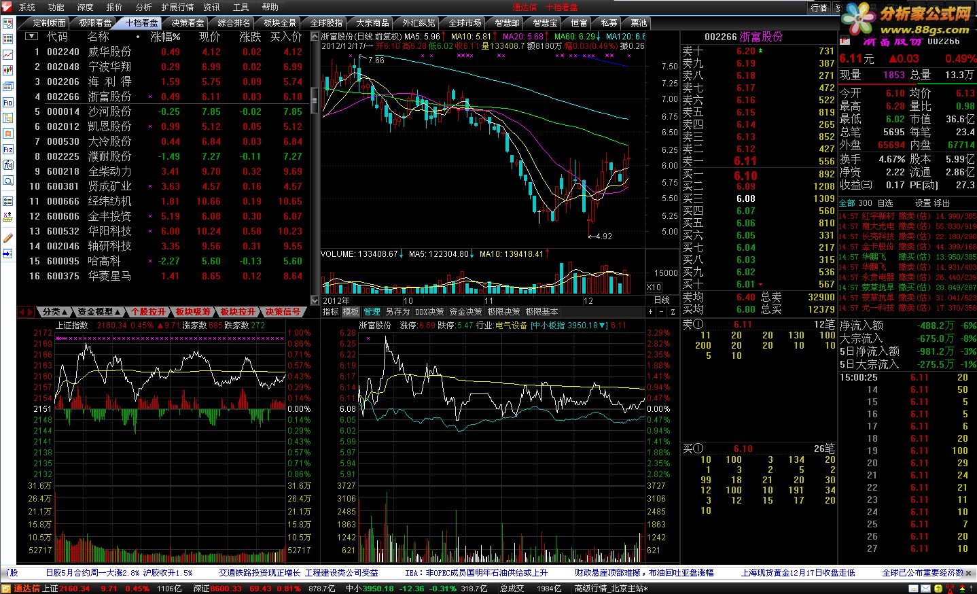
Task: Click the right arrow of list tab scroller
Action: (x=29, y=312)
